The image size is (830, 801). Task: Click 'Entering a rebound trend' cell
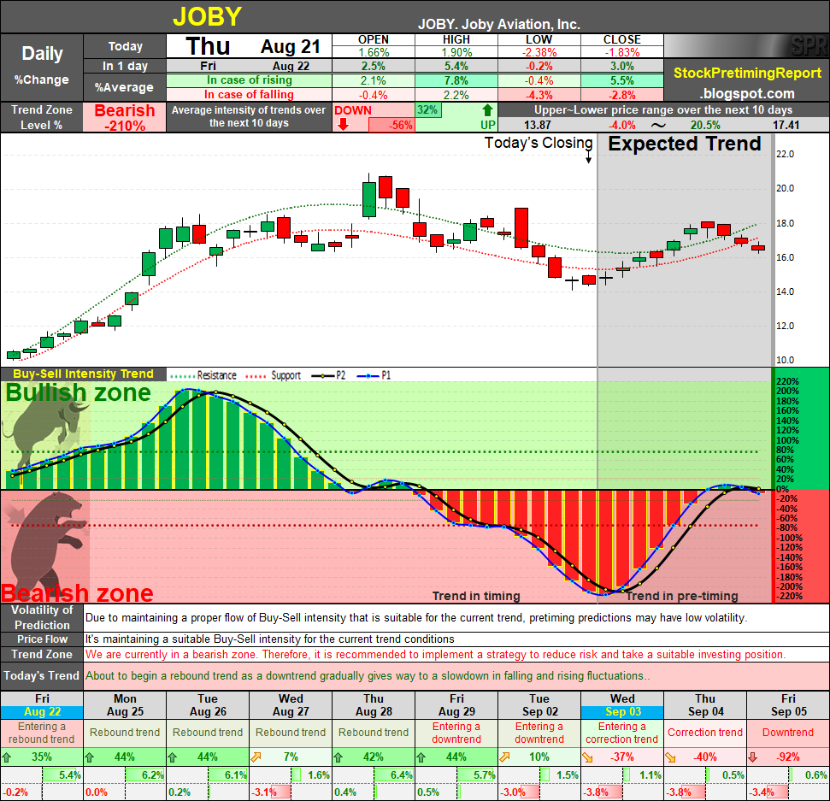[42, 733]
